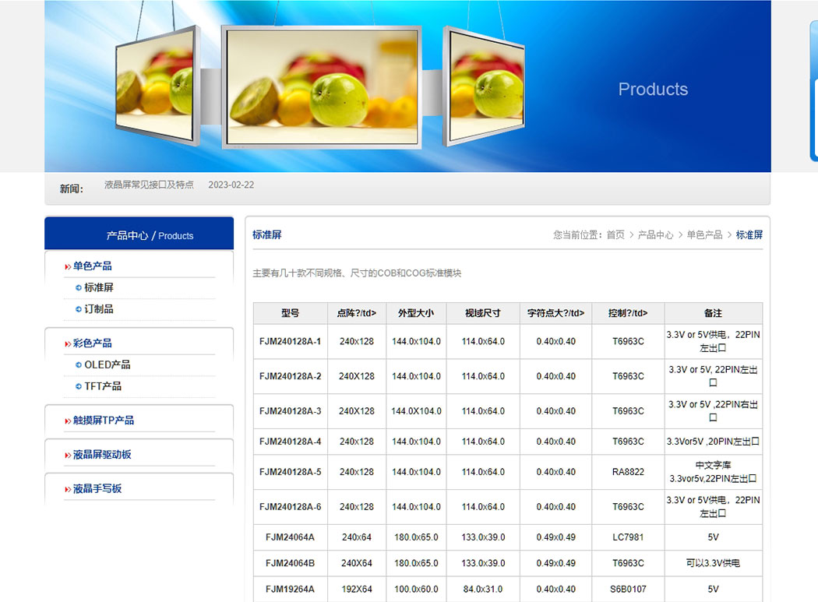Screen dimensions: 818x602
Task: Click the 标准屏 content section title
Action: tap(267, 234)
